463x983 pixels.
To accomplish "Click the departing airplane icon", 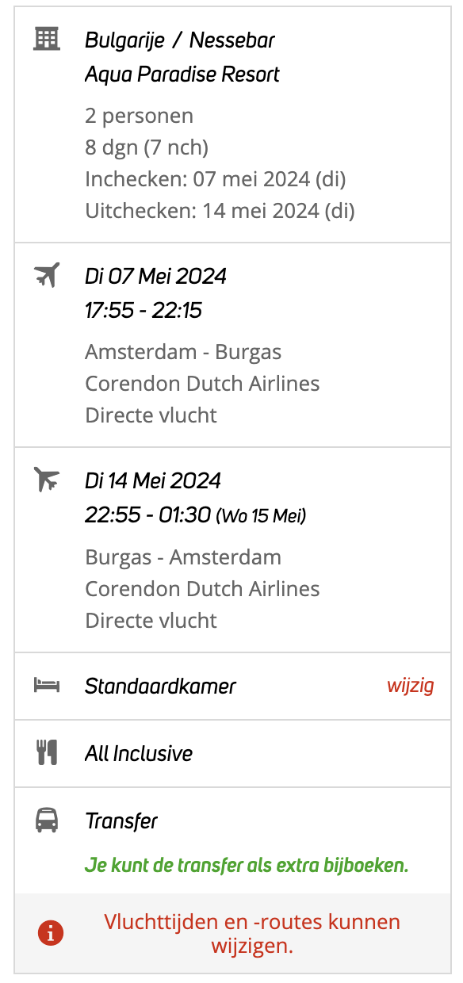I will pos(47,275).
